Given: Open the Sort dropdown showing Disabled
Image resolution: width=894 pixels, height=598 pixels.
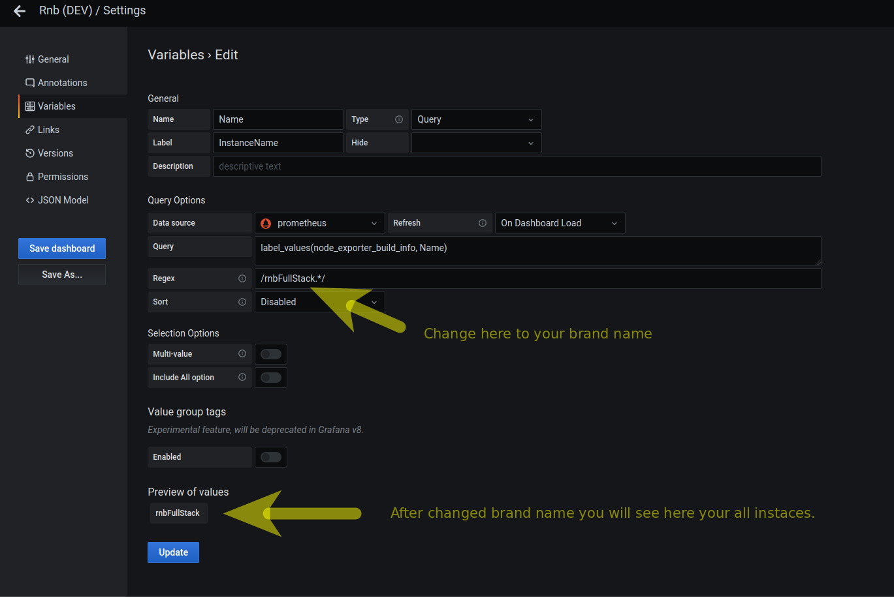Looking at the screenshot, I should [319, 302].
